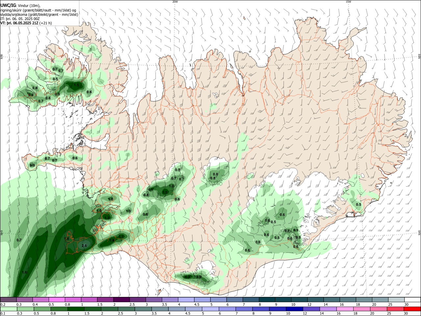Click the UWC/IG title text
The width and height of the screenshot is (421, 316).
coord(8,5)
